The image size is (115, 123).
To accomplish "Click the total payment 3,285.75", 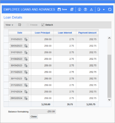I will coord(91,105).
